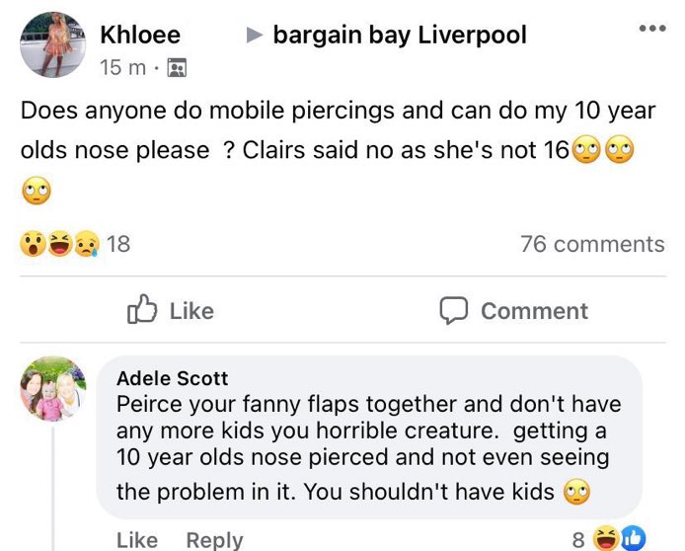Click the haha reaction on Adele's comment
Image resolution: width=685 pixels, height=551 pixels.
click(x=608, y=538)
